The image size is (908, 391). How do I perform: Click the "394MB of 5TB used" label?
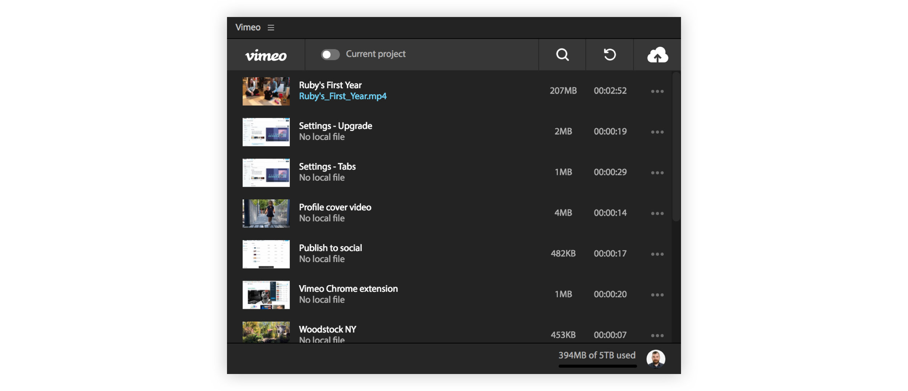pos(597,355)
